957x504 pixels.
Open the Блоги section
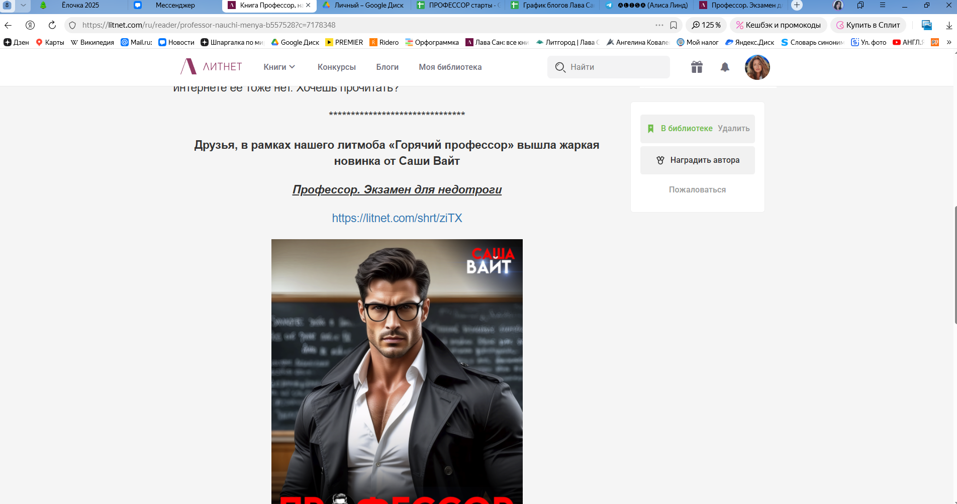tap(388, 67)
